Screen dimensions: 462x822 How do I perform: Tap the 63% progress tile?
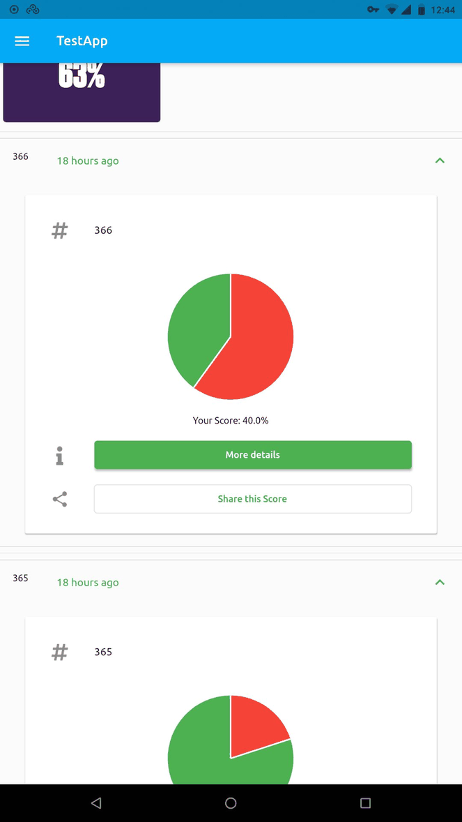point(82,91)
